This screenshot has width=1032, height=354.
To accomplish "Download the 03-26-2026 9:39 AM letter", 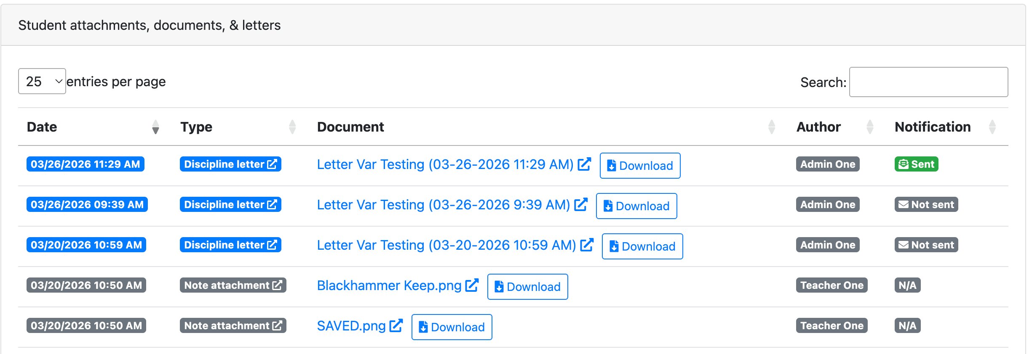I will (x=636, y=206).
